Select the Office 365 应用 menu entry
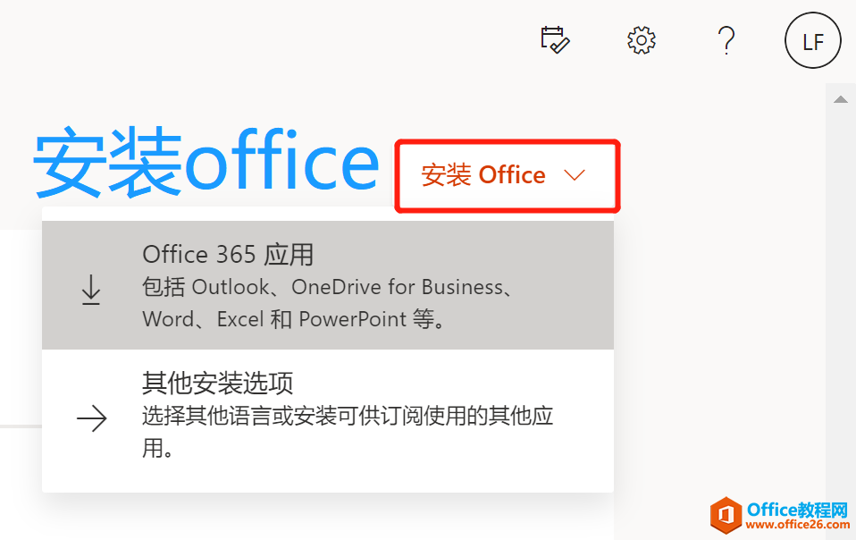Screen dimensions: 856x540 (228, 255)
